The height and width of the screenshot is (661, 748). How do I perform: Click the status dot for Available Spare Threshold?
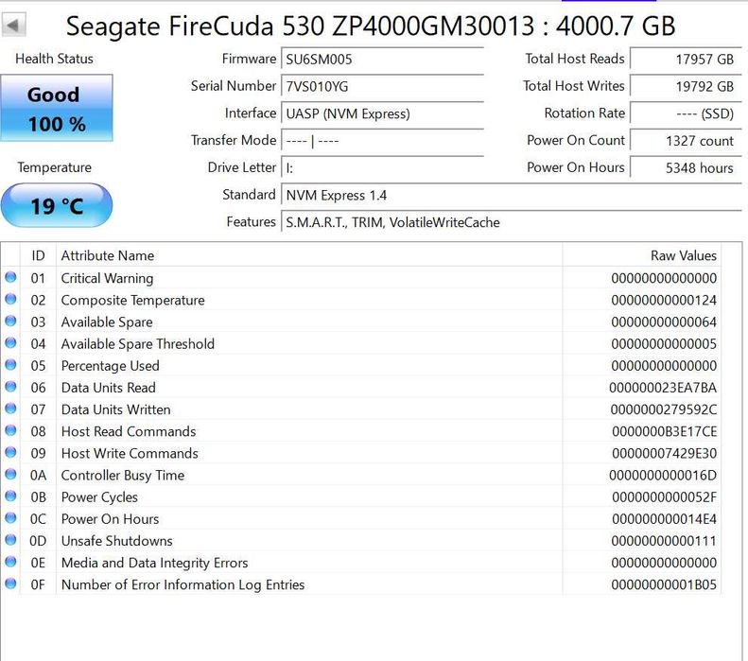click(10, 343)
